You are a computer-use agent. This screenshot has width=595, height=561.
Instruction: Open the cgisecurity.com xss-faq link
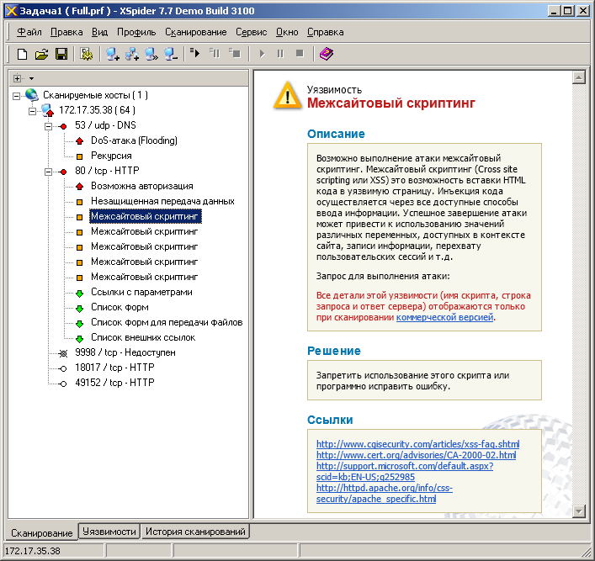point(417,444)
